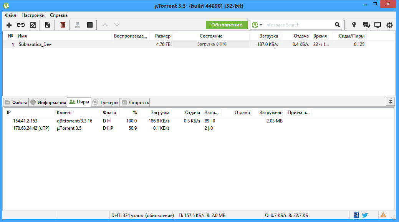Open the lightbulb tips icon
The width and height of the screenshot is (399, 222).
tap(354, 25)
